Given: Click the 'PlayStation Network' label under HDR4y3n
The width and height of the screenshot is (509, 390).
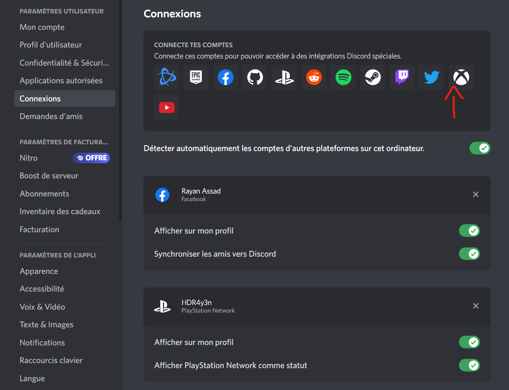Looking at the screenshot, I should click(208, 311).
